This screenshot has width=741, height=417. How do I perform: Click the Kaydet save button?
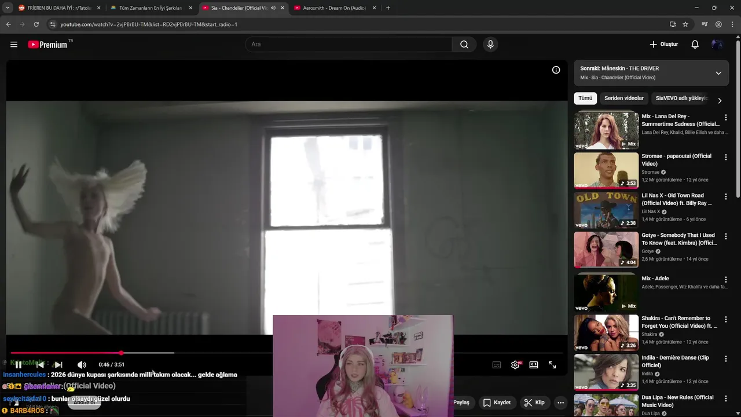pos(497,403)
